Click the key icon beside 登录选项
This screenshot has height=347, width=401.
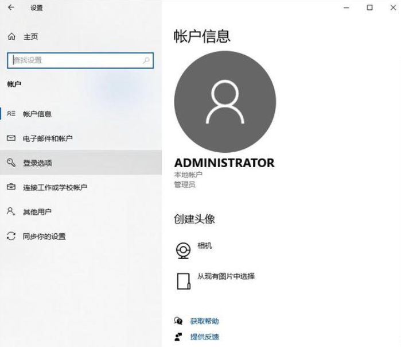pyautogui.click(x=11, y=163)
